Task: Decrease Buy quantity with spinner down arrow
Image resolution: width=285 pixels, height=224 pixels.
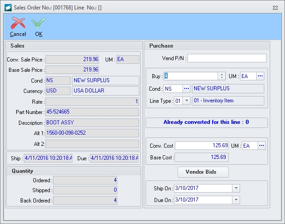Action: point(222,78)
